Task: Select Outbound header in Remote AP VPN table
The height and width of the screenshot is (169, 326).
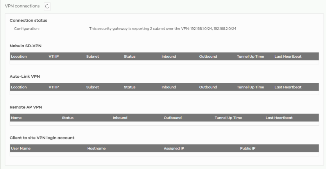Action: pos(173,117)
